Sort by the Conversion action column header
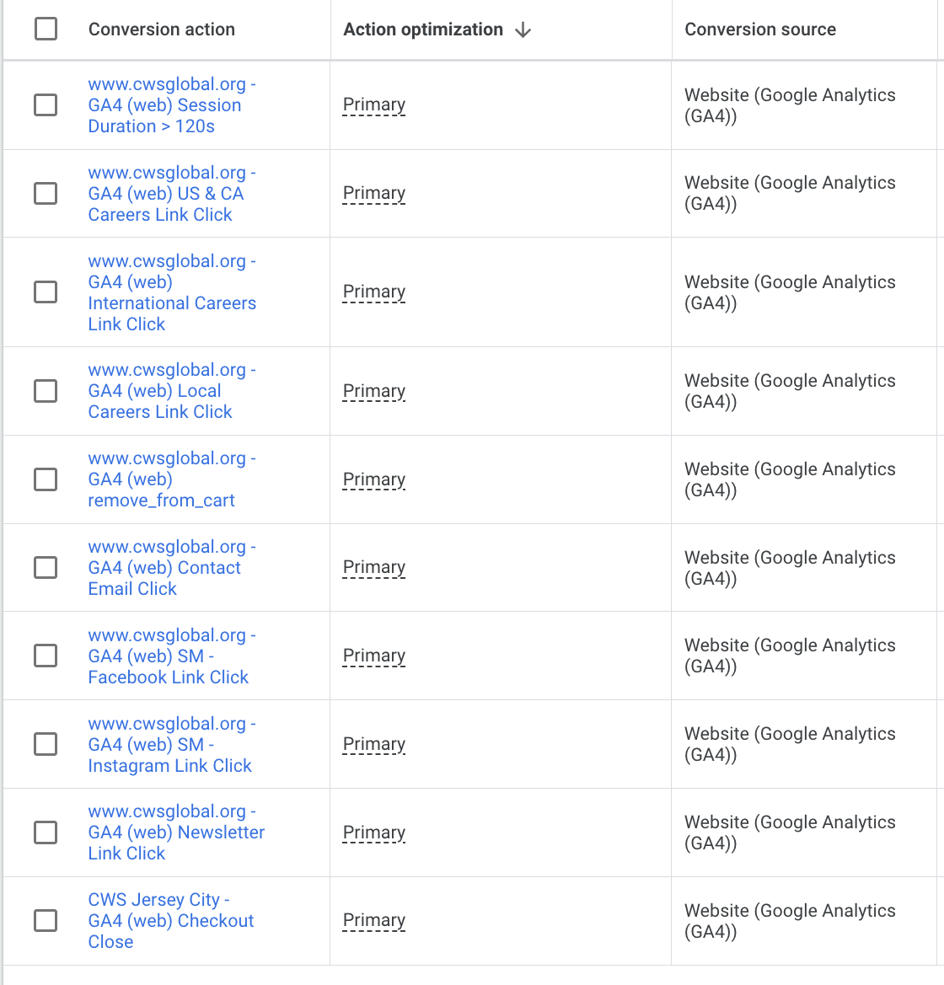Image resolution: width=944 pixels, height=985 pixels. click(162, 29)
